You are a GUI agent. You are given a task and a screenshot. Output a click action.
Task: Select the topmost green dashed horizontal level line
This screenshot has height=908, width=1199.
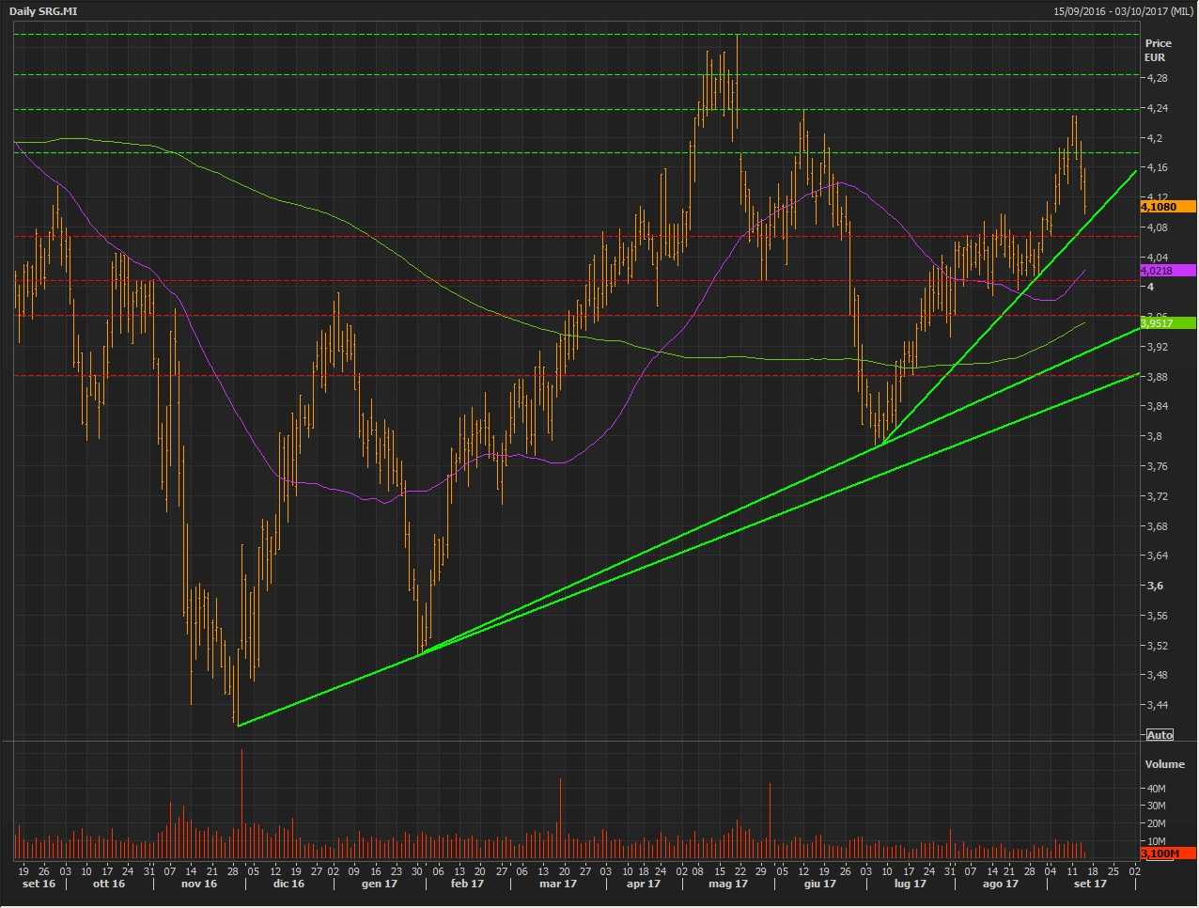pos(564,35)
